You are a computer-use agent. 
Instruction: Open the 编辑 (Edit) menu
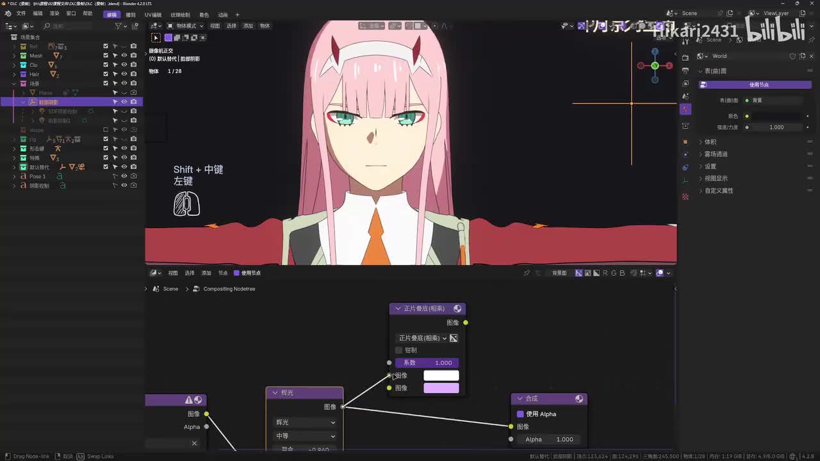(x=38, y=14)
